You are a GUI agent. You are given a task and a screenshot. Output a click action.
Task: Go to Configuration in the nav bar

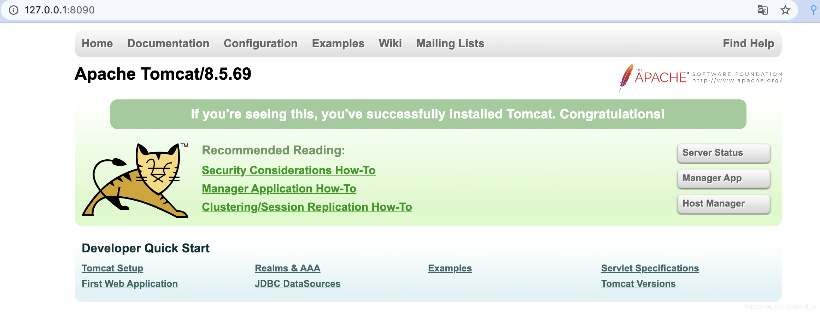260,43
